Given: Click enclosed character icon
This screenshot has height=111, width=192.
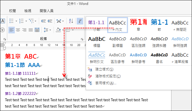Looking at the screenshot, I should point(2,30).
